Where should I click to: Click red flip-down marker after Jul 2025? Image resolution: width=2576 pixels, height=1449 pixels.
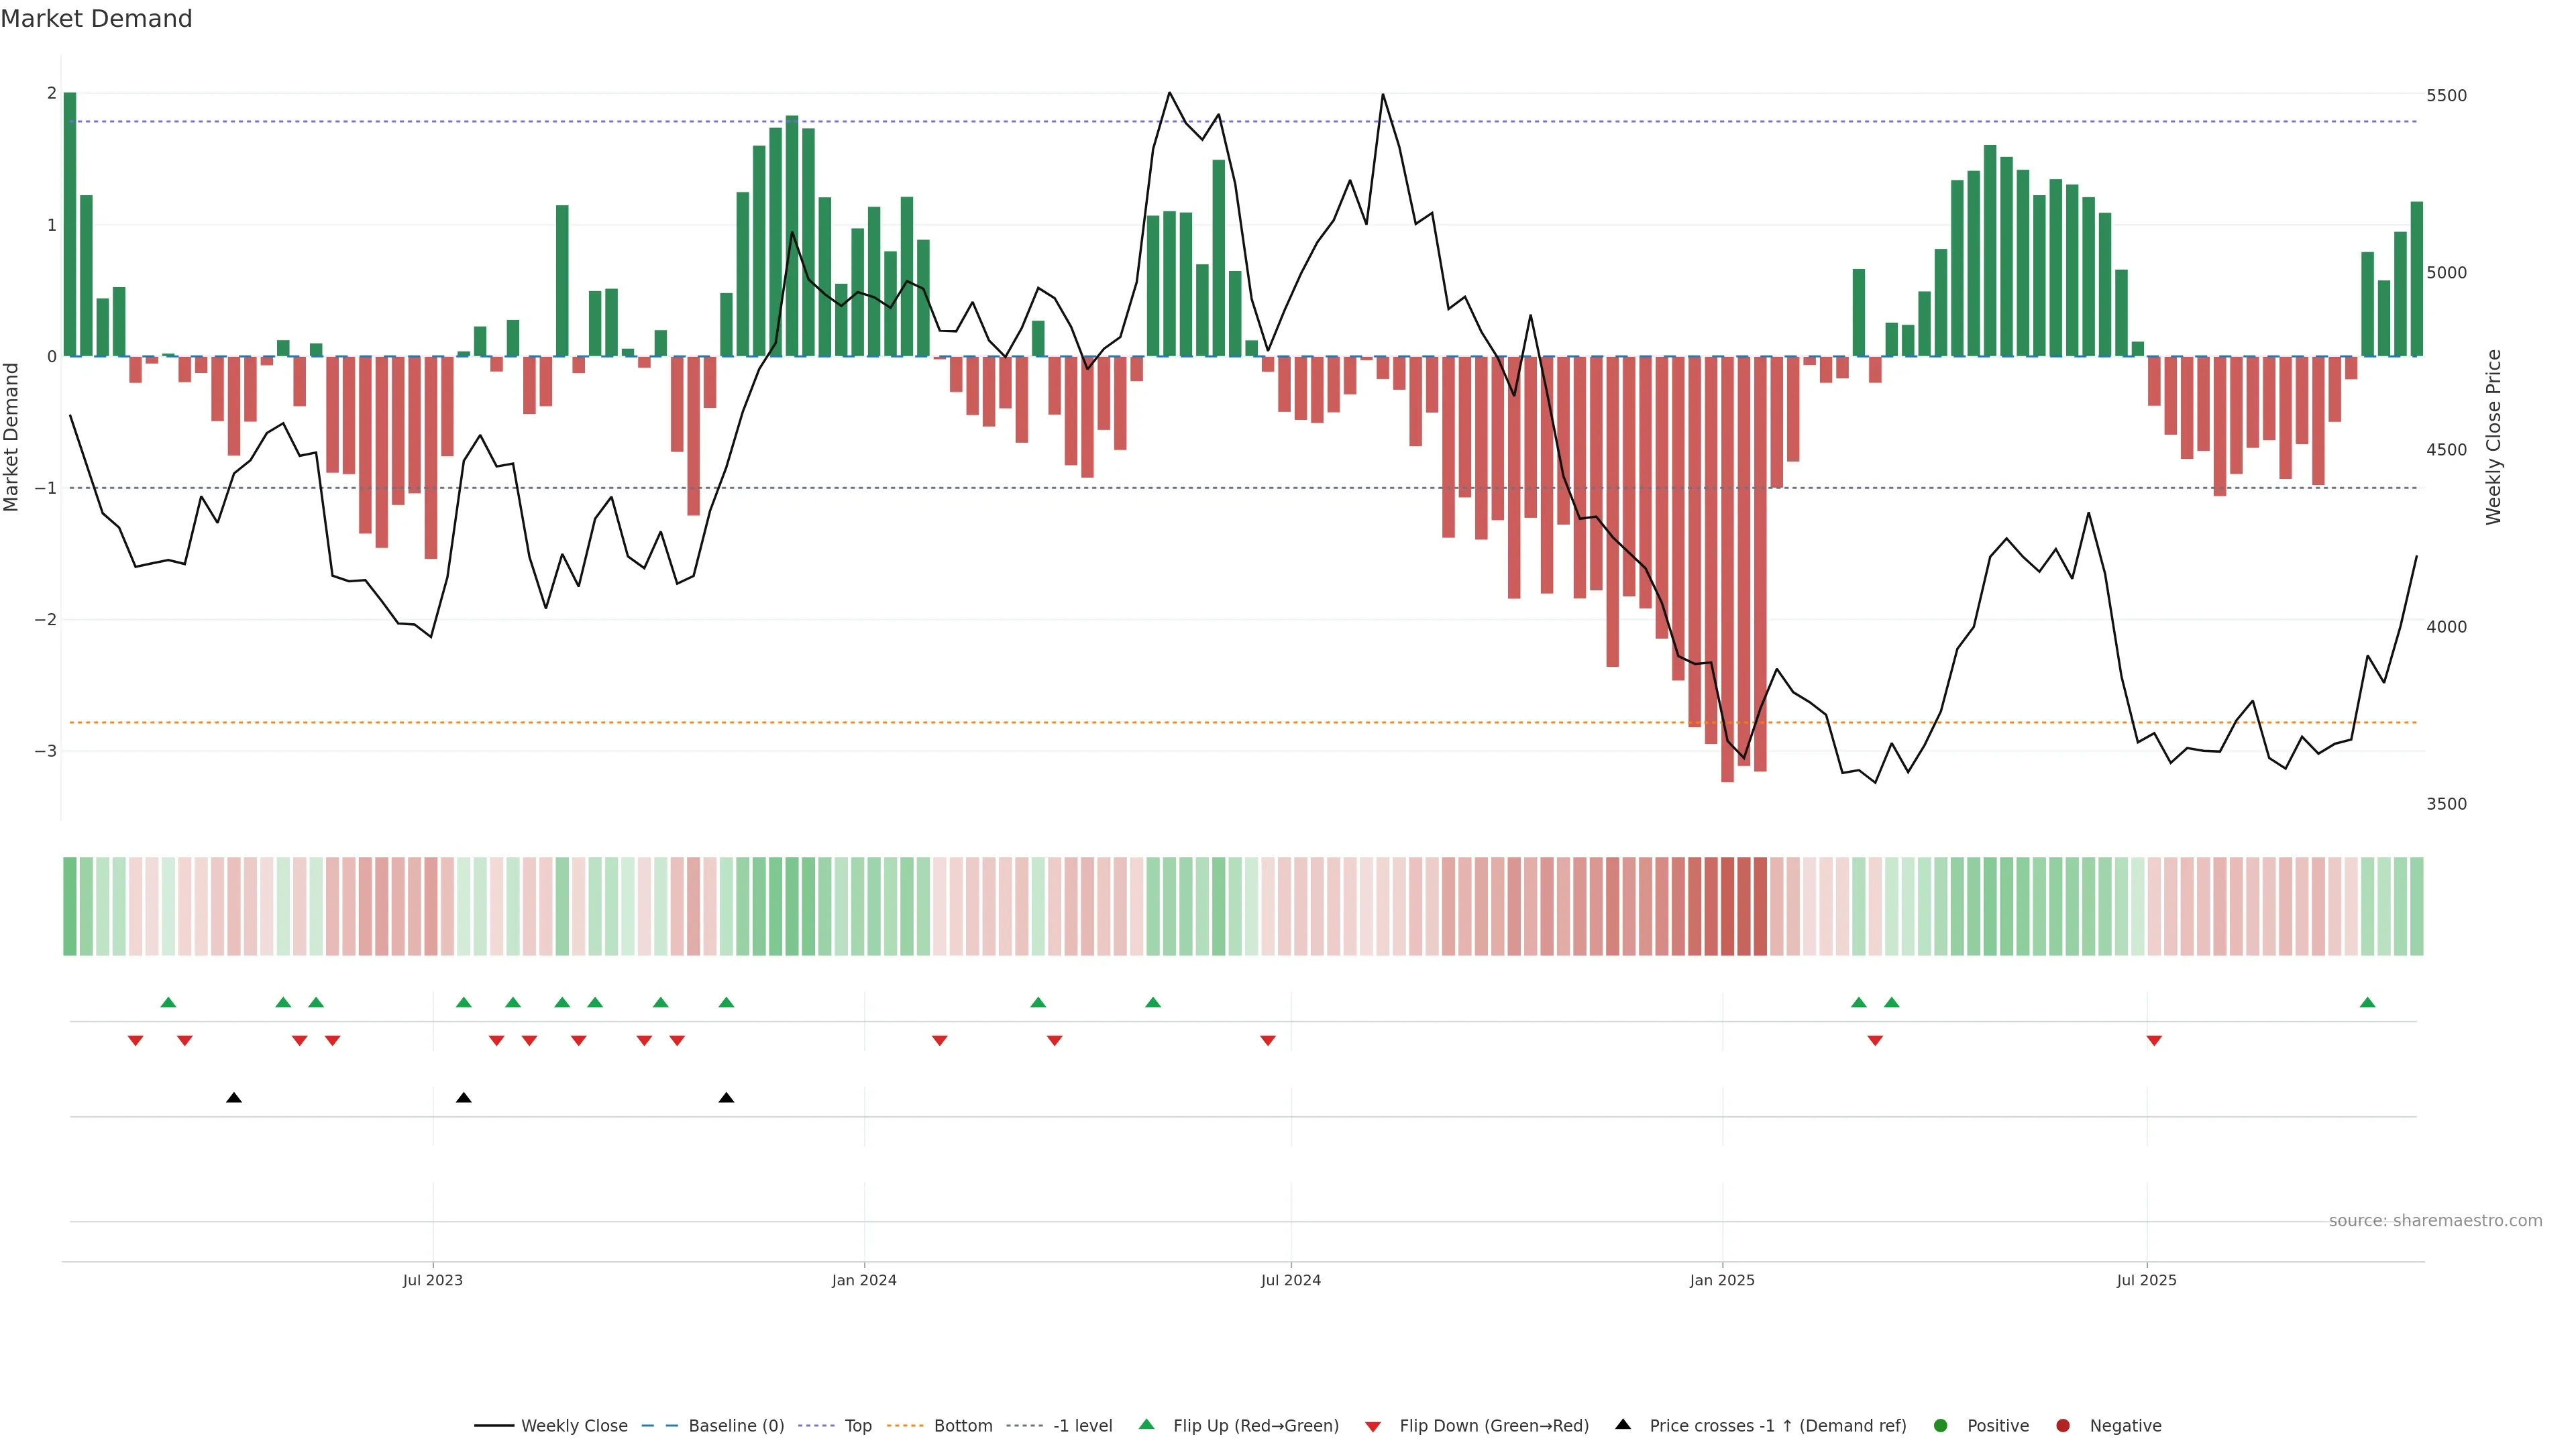[2154, 1041]
